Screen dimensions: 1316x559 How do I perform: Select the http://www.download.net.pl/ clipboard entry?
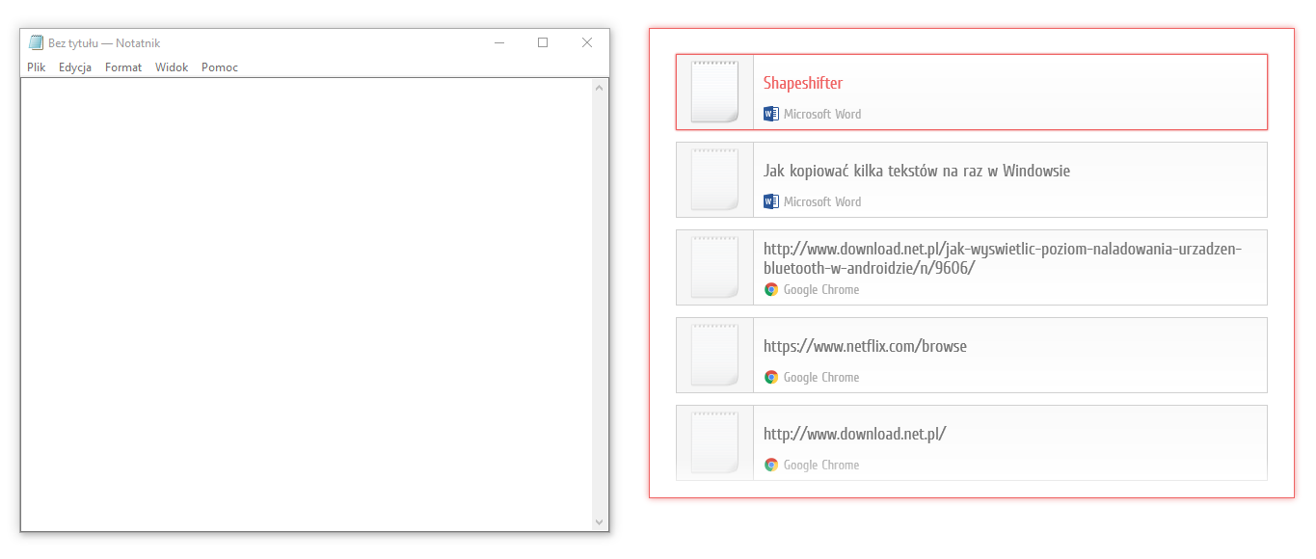(x=972, y=442)
